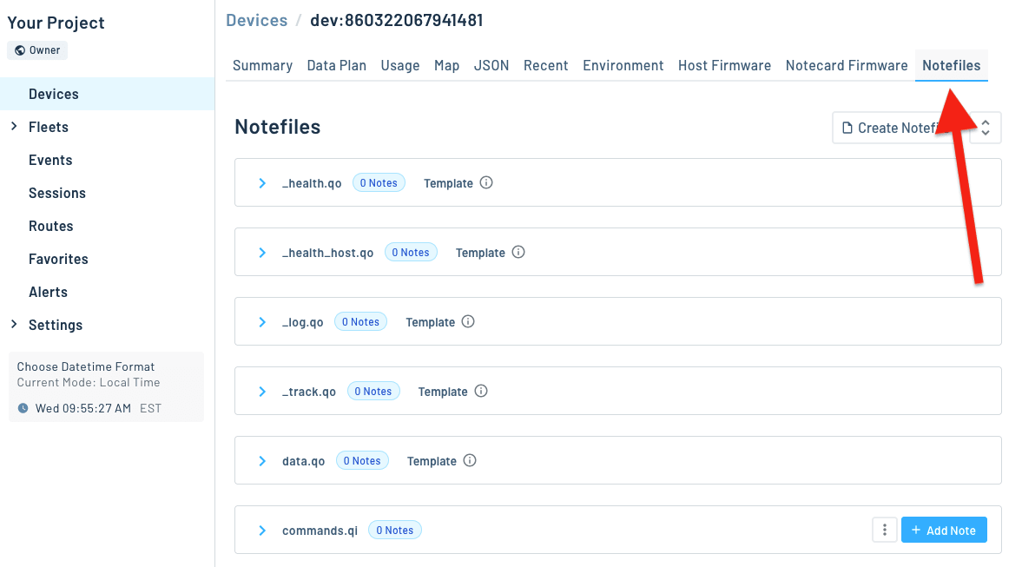Expand the _health.qo notefile row
The width and height of the screenshot is (1022, 567).
point(262,182)
